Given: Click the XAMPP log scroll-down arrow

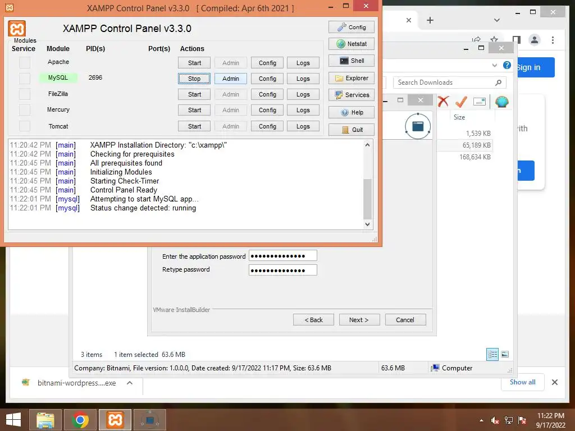Looking at the screenshot, I should [367, 224].
